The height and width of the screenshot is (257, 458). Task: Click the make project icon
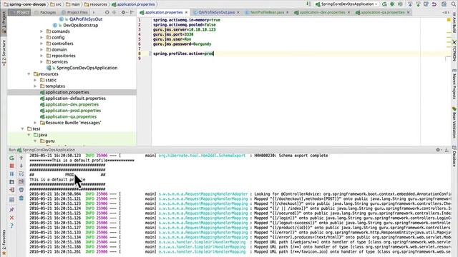point(308,4)
